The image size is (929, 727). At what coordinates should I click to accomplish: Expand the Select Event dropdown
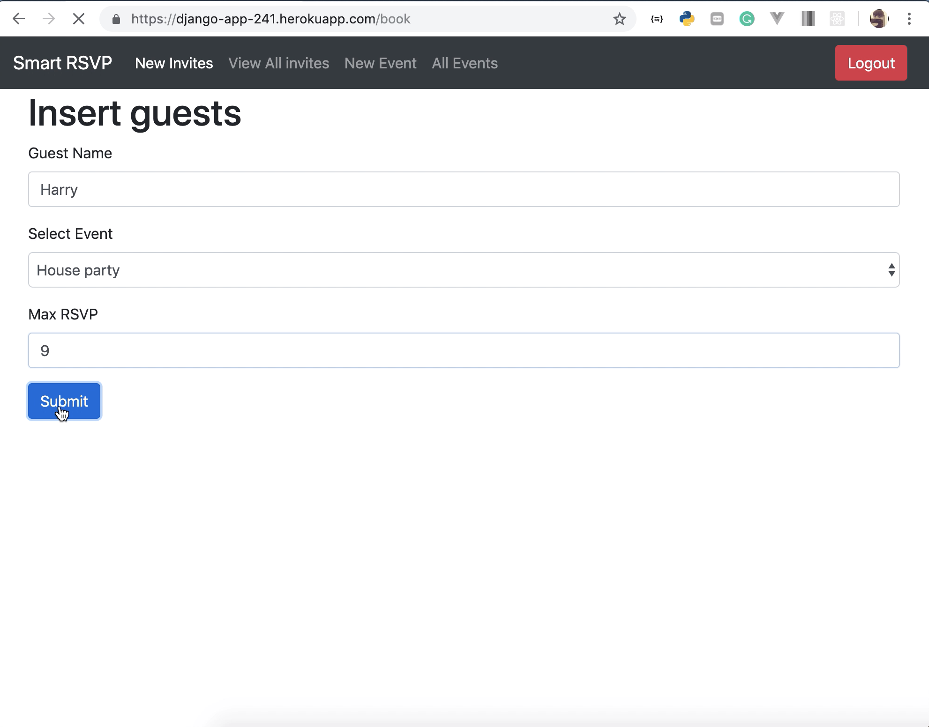(463, 270)
